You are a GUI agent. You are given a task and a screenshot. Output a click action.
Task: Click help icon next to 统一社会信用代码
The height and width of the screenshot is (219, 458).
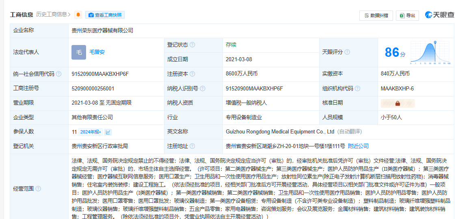(59, 74)
